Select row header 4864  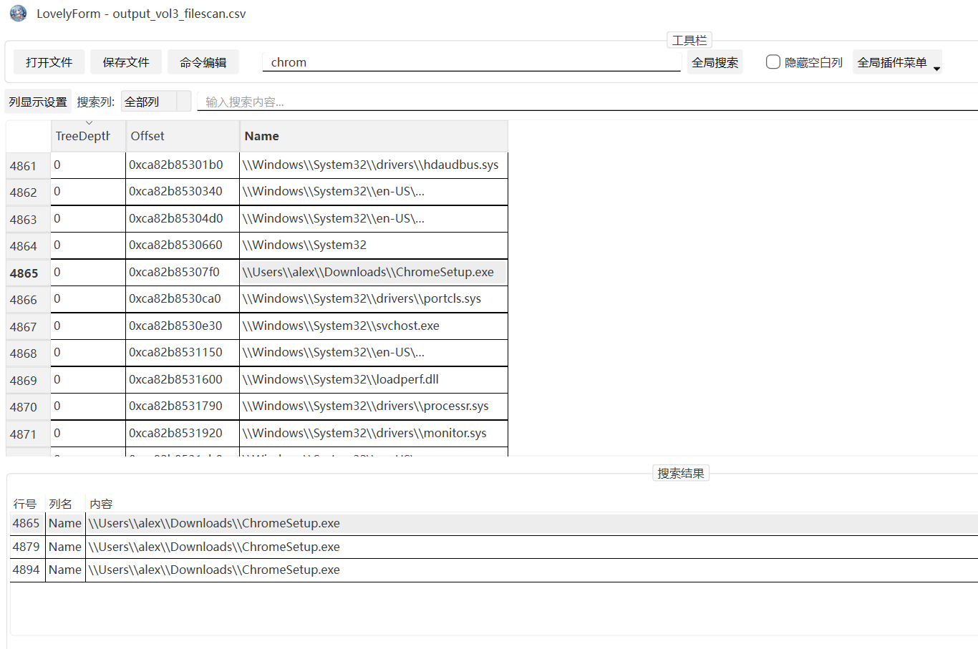point(28,246)
